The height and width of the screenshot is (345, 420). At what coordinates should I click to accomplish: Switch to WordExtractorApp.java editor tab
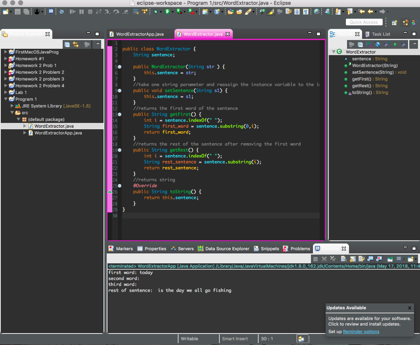pos(139,34)
